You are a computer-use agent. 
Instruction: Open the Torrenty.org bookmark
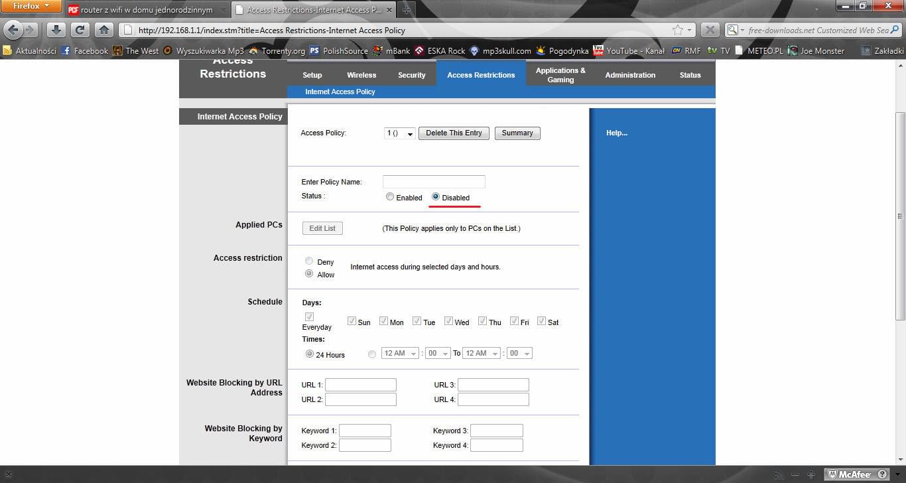277,50
